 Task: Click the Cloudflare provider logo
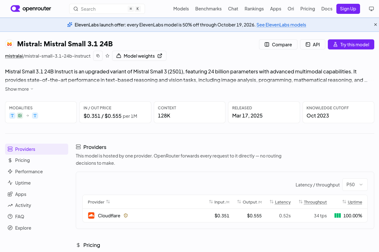[91, 215]
